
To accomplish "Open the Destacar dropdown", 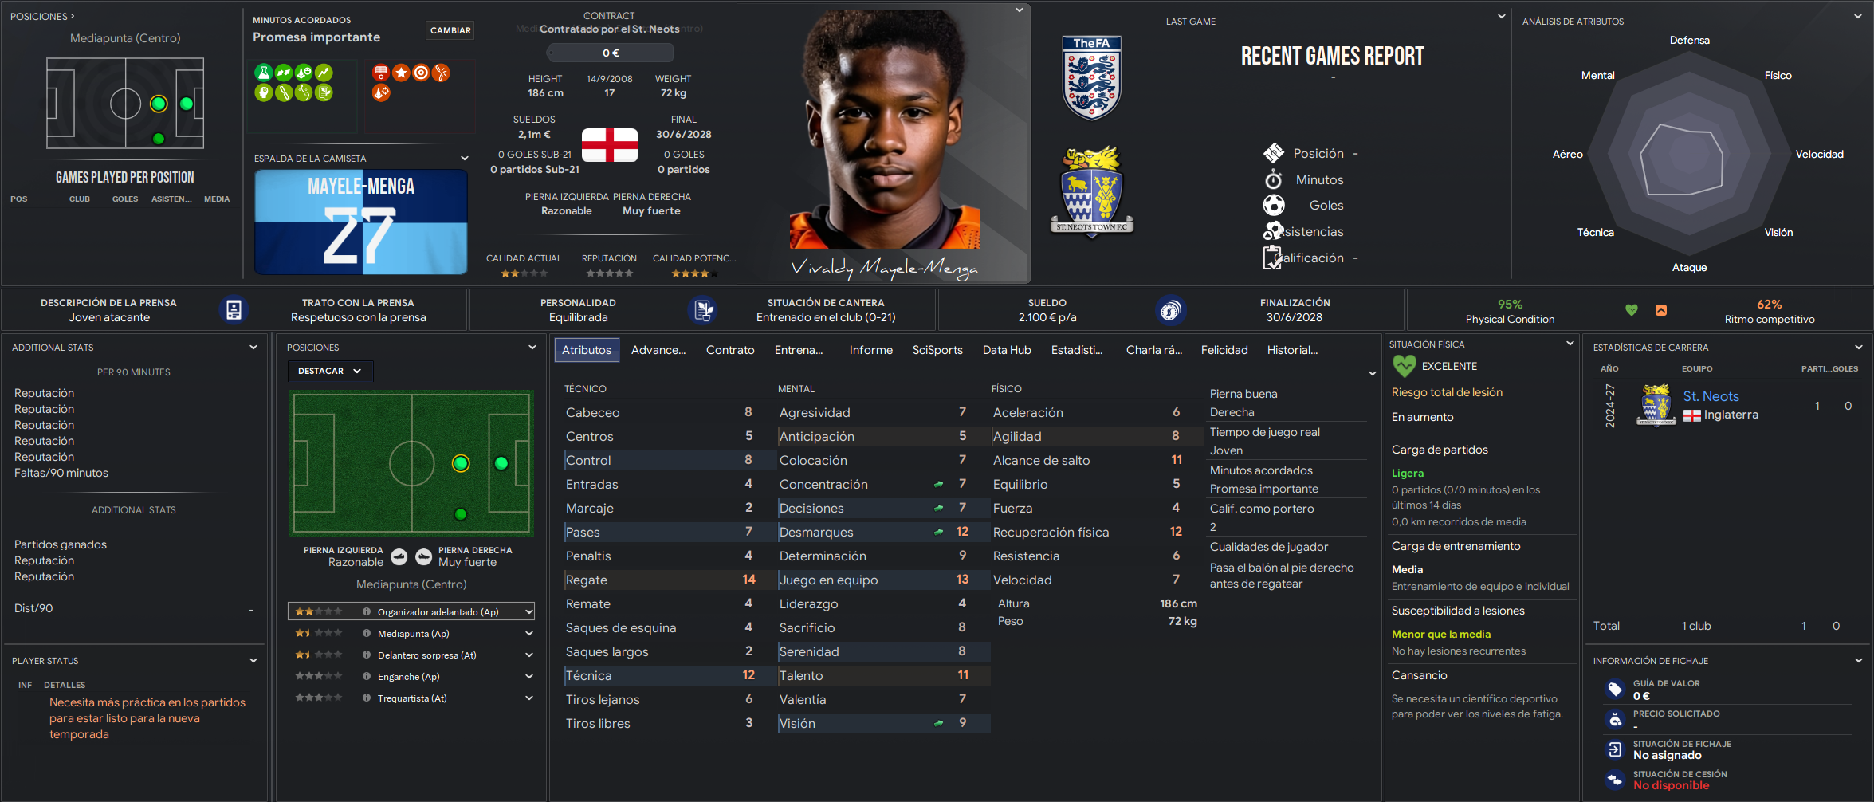I will [x=330, y=371].
